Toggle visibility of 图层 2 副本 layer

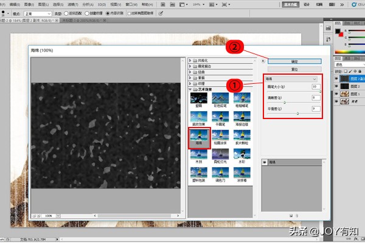[x=336, y=78]
